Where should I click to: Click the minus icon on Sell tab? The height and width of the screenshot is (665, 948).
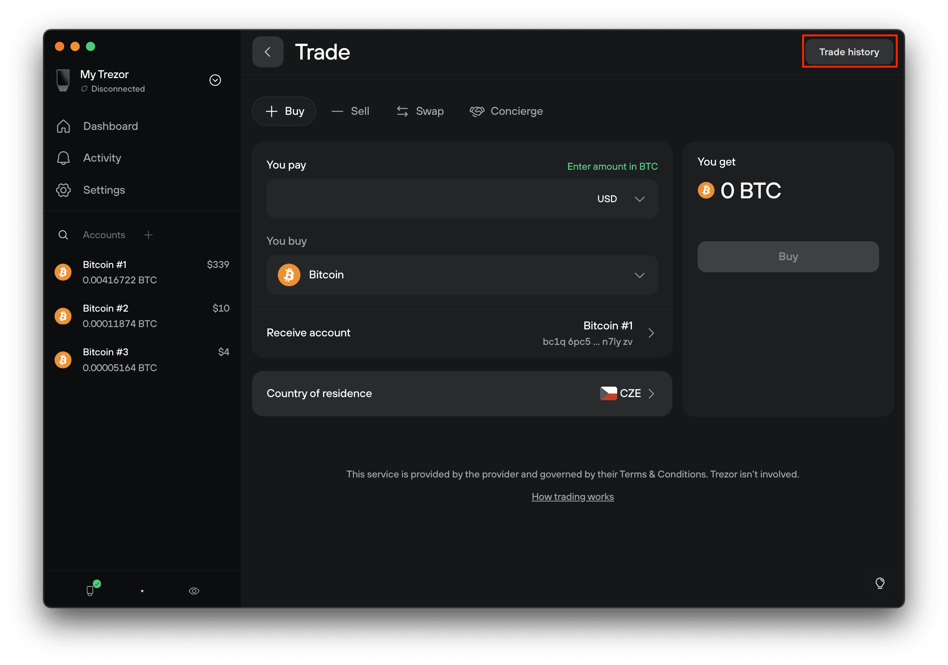point(337,111)
